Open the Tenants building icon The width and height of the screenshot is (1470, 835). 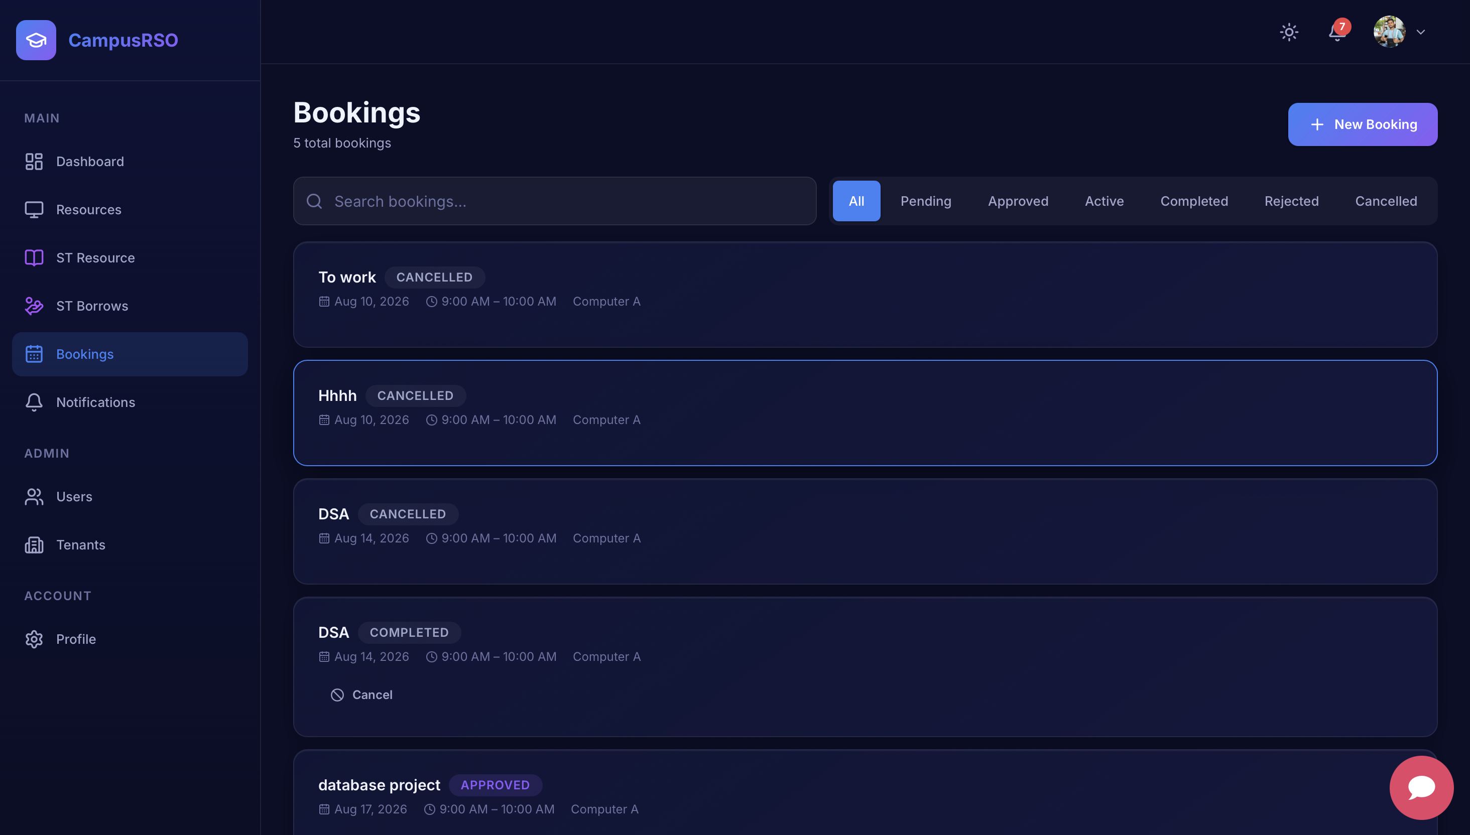pos(34,544)
